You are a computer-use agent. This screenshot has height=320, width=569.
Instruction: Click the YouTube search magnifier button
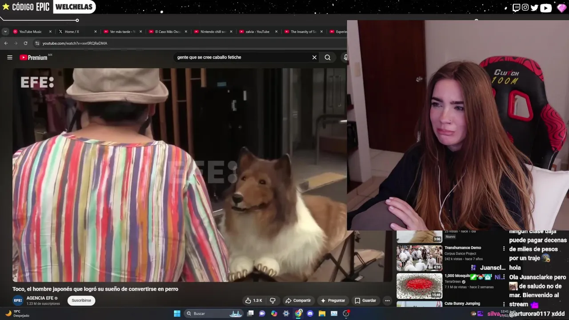(328, 57)
